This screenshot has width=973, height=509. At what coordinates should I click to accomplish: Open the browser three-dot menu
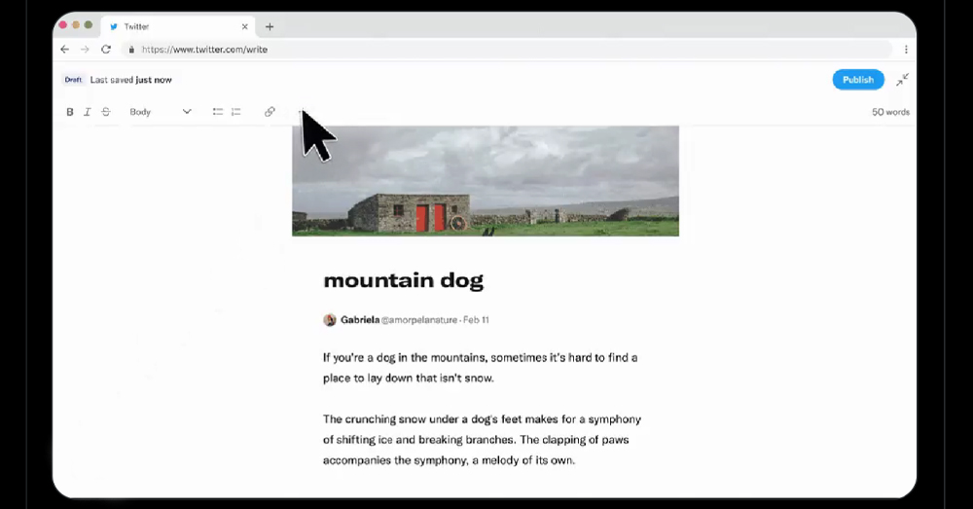(x=906, y=50)
